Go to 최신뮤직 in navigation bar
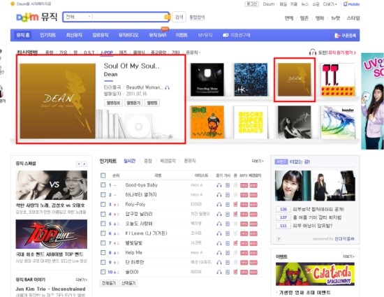The width and height of the screenshot is (384, 297). tap(74, 35)
